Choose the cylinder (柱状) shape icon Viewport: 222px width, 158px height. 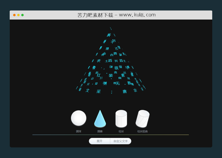(121, 119)
